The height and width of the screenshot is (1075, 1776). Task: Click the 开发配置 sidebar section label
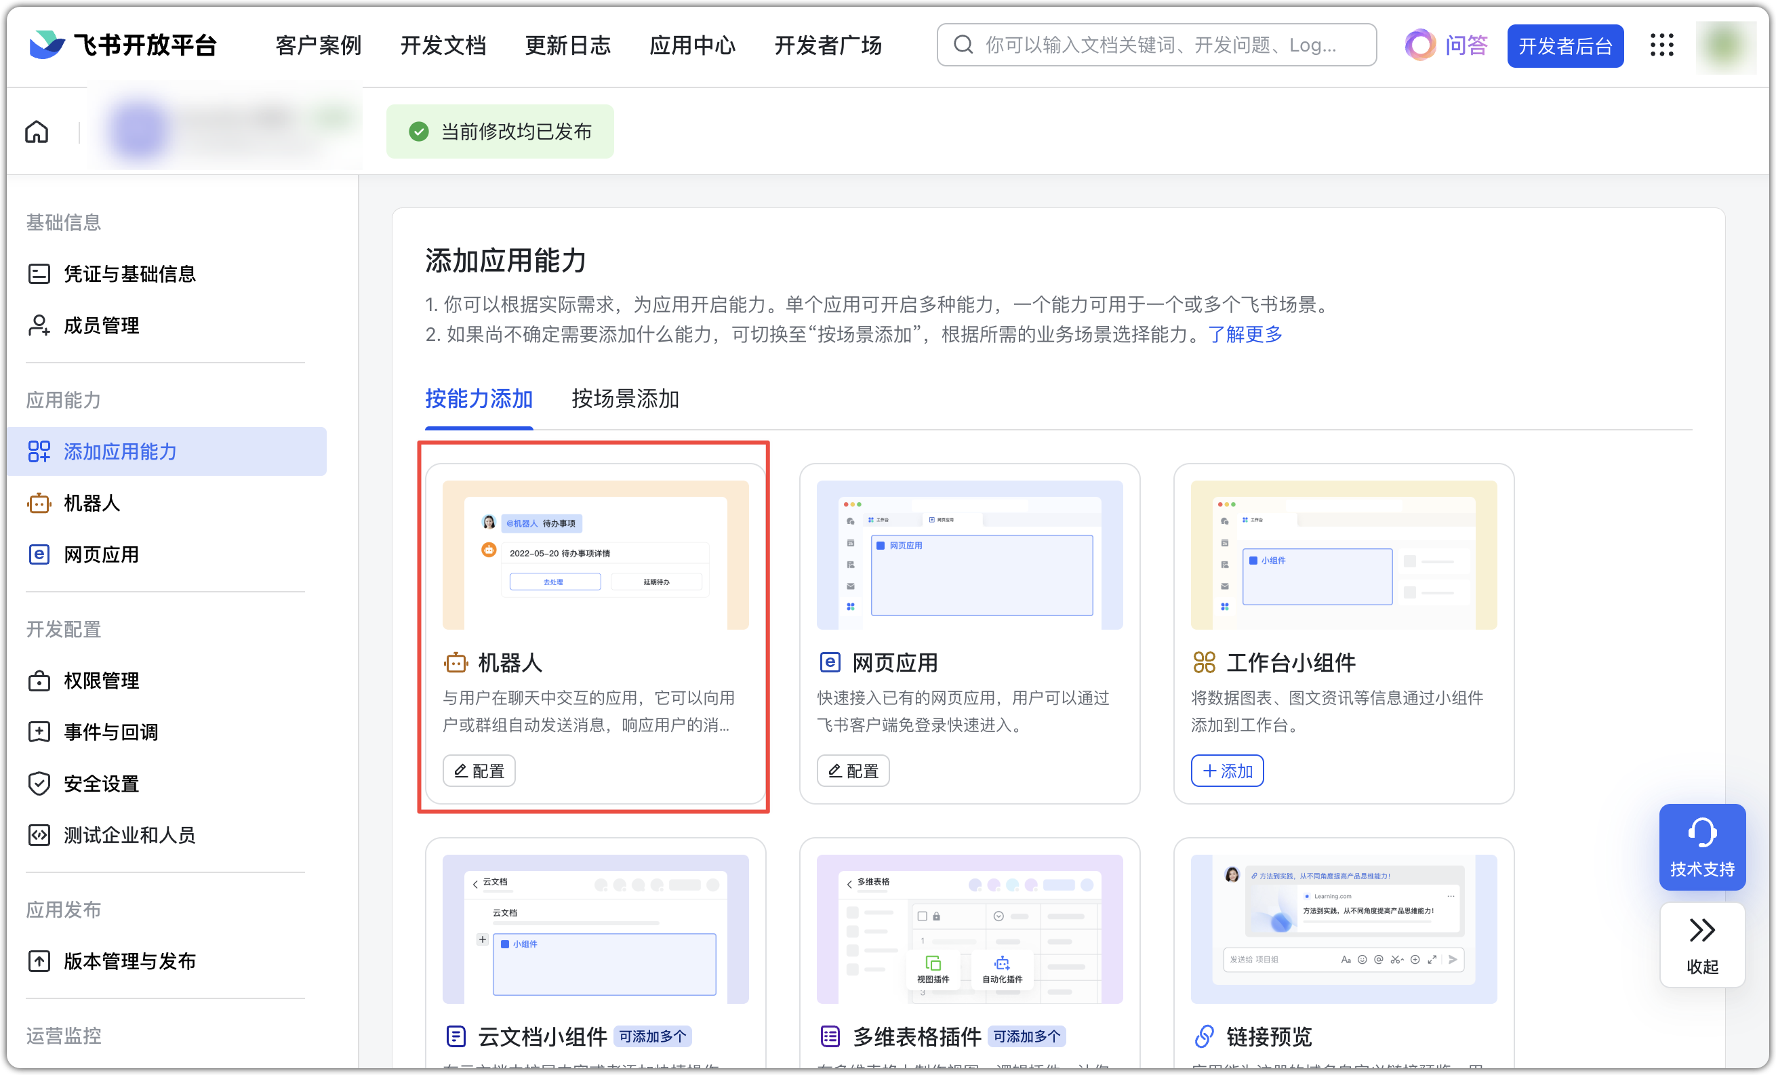64,629
